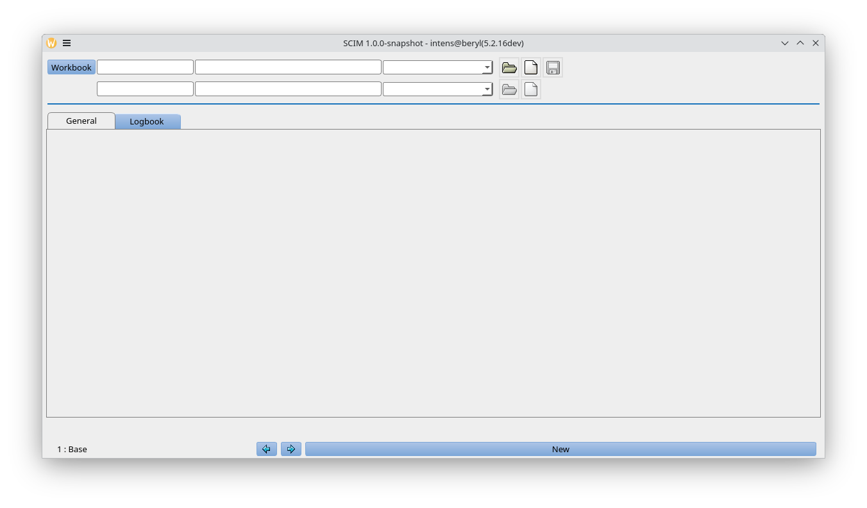The width and height of the screenshot is (867, 508).
Task: Click the orange W application icon
Action: (51, 43)
